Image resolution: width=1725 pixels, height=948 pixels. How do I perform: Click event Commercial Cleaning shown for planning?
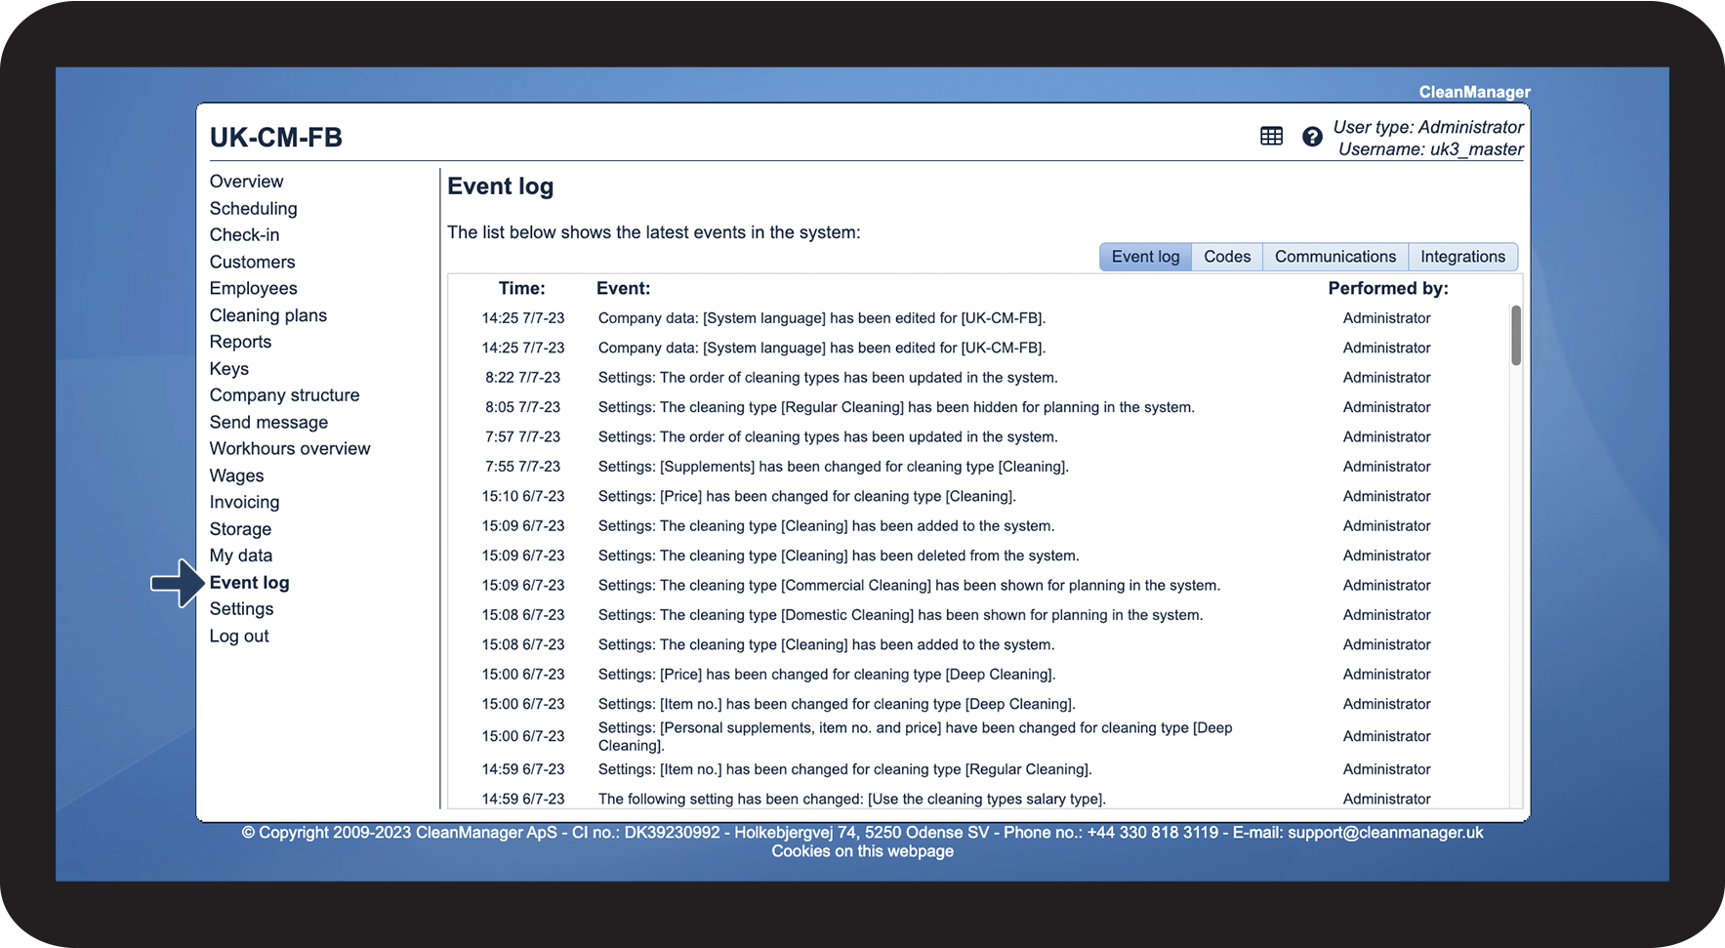point(909,586)
